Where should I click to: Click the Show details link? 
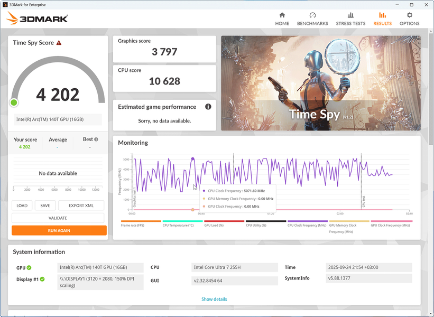(214, 299)
